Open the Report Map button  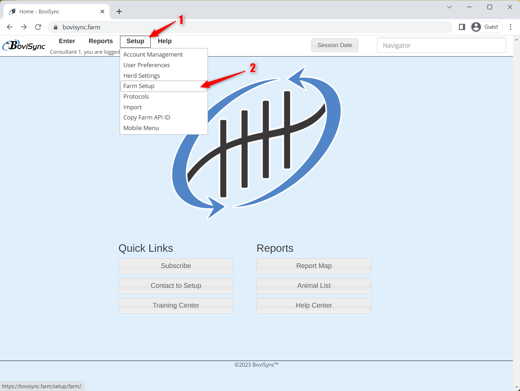click(314, 266)
